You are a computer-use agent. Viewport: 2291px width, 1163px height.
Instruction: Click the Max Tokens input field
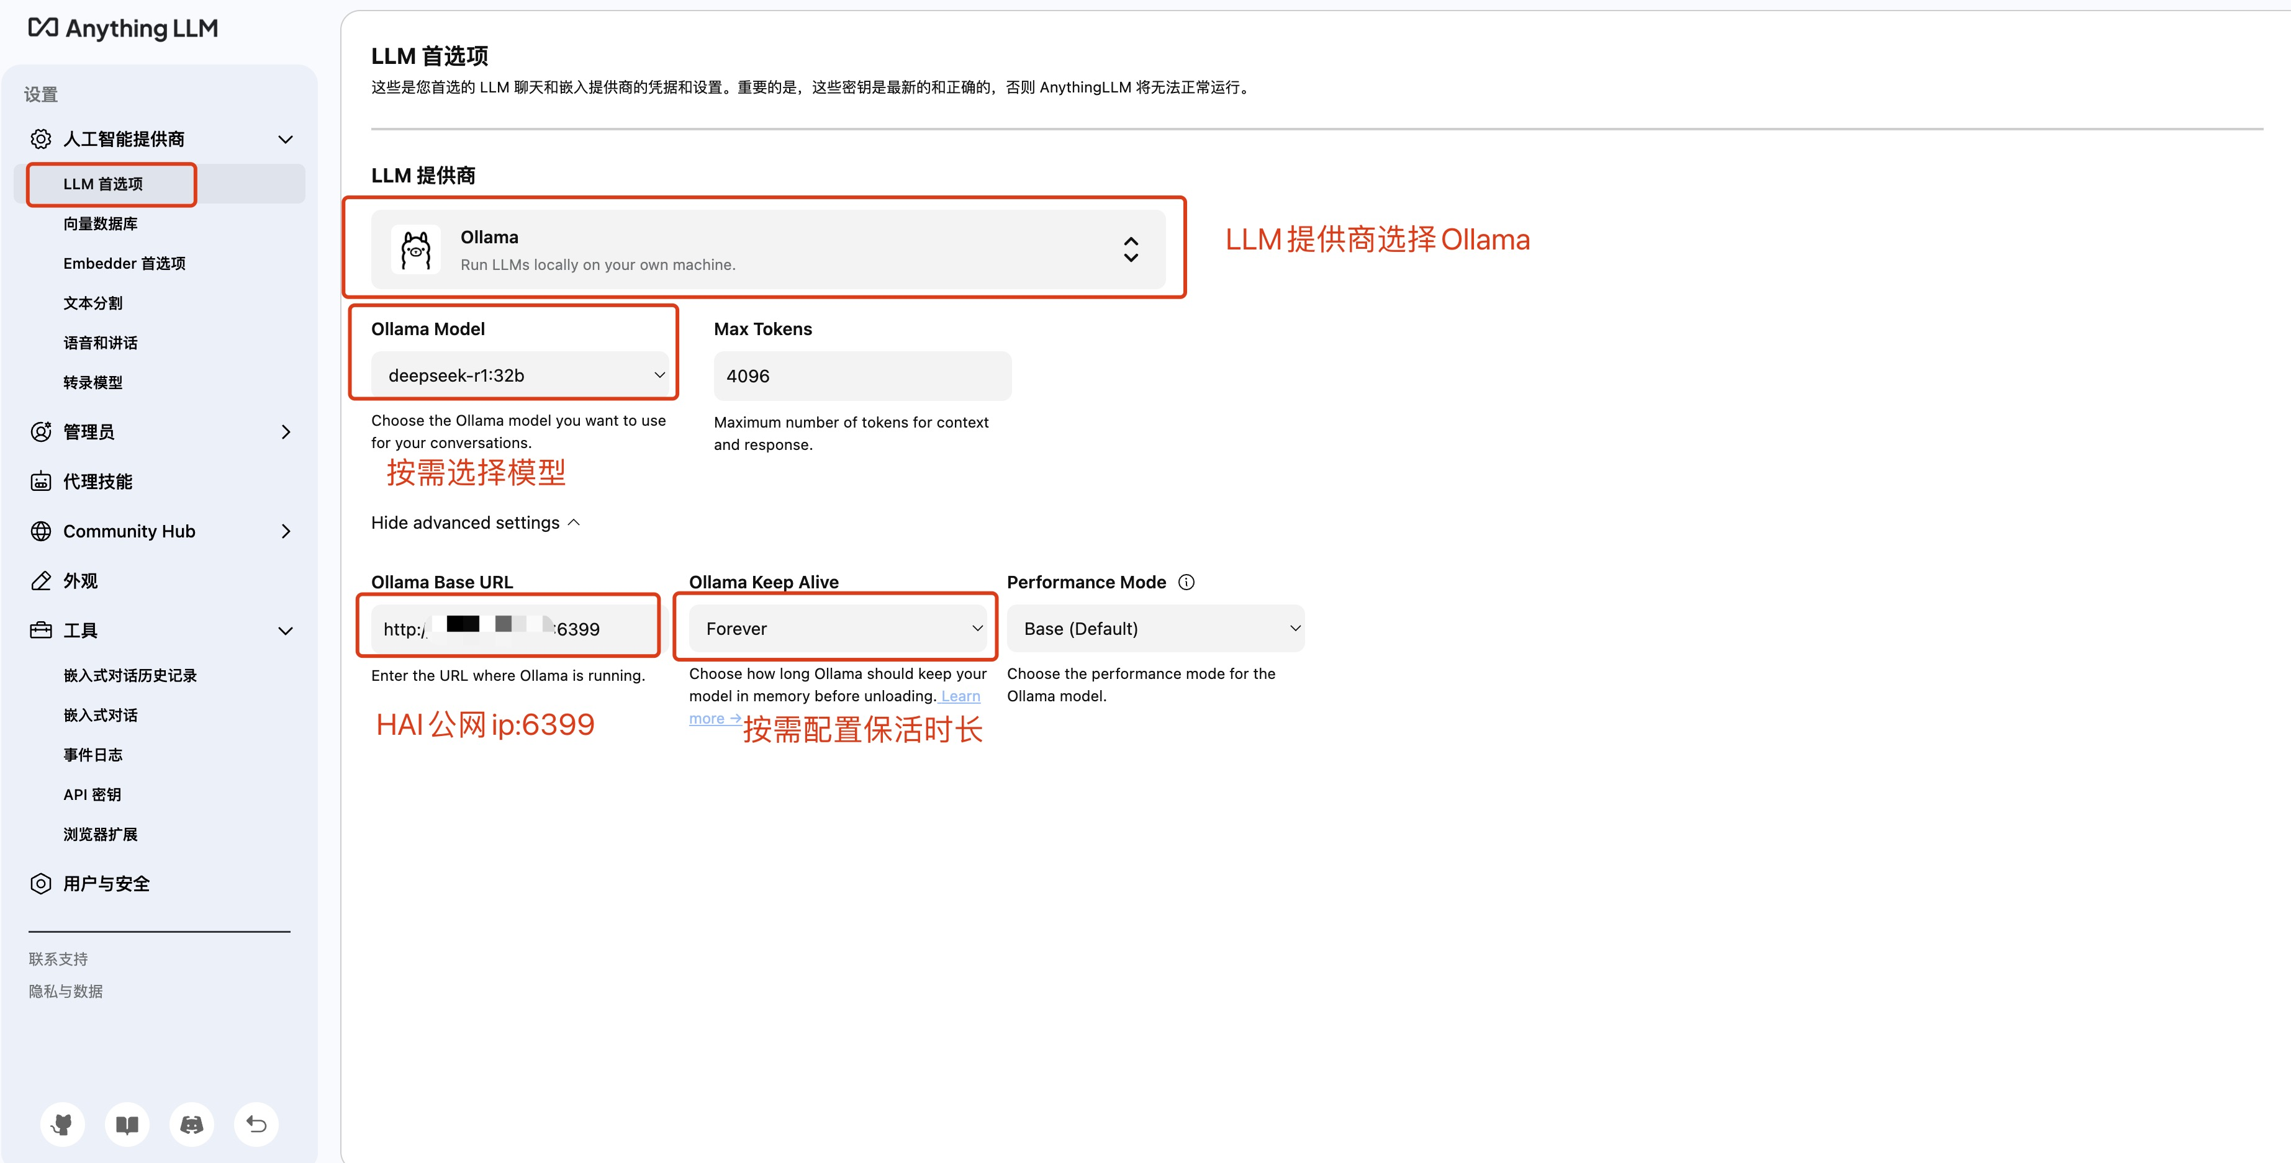click(x=862, y=376)
